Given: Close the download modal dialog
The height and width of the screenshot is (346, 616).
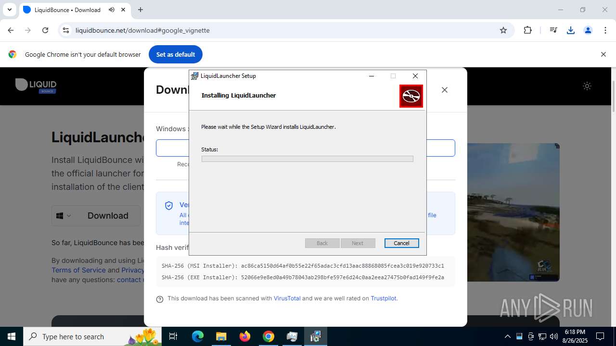Looking at the screenshot, I should coord(445,90).
